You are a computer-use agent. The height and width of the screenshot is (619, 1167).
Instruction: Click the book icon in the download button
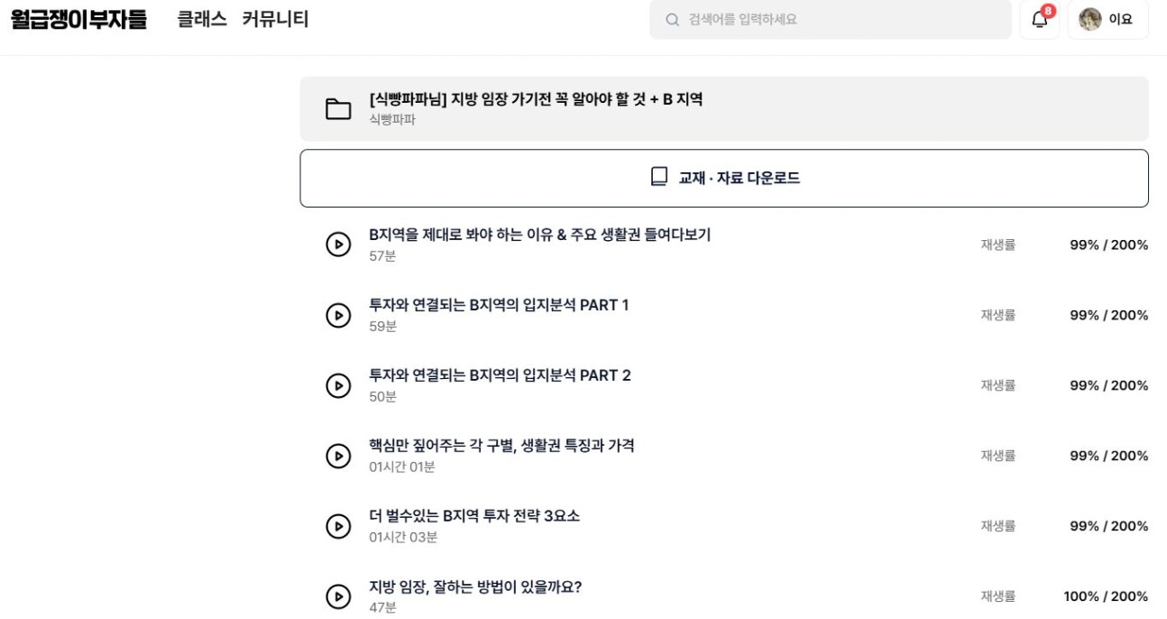tap(659, 177)
